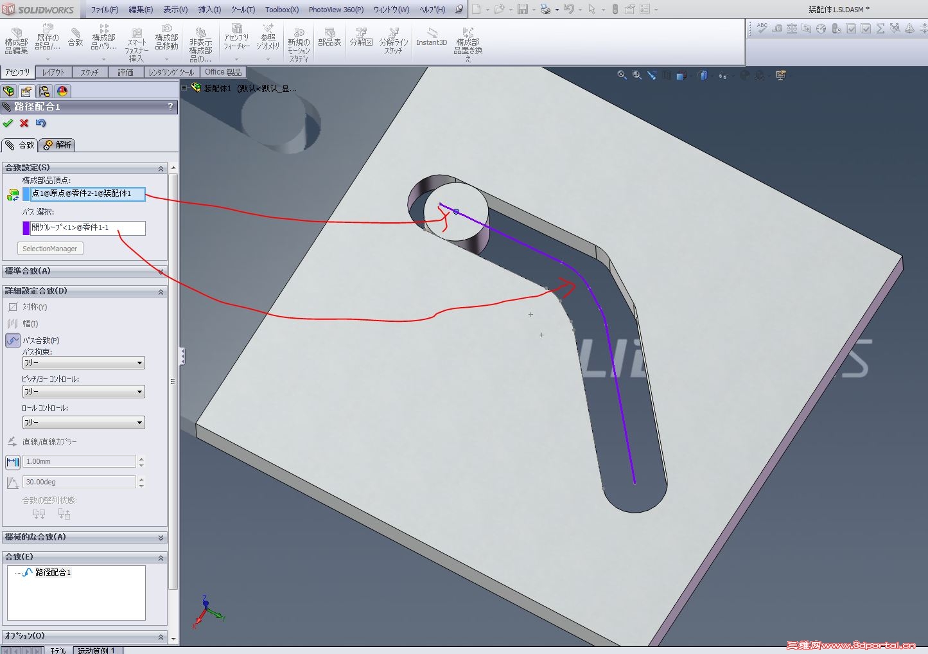Image resolution: width=928 pixels, height=654 pixels.
Task: Open the ピッチ/ヨー コントロール dropdown
Action: point(83,392)
